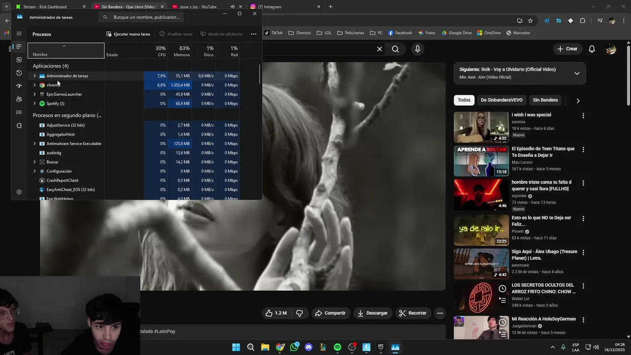
Task: Click install app icon in address bar
Action: 520,21
